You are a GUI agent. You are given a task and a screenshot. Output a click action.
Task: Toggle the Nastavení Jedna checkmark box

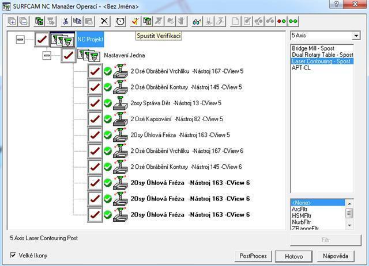pos(68,56)
